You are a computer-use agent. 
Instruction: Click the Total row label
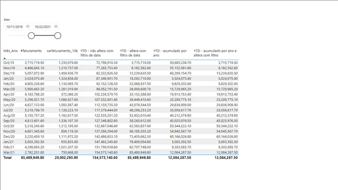click(x=7, y=158)
